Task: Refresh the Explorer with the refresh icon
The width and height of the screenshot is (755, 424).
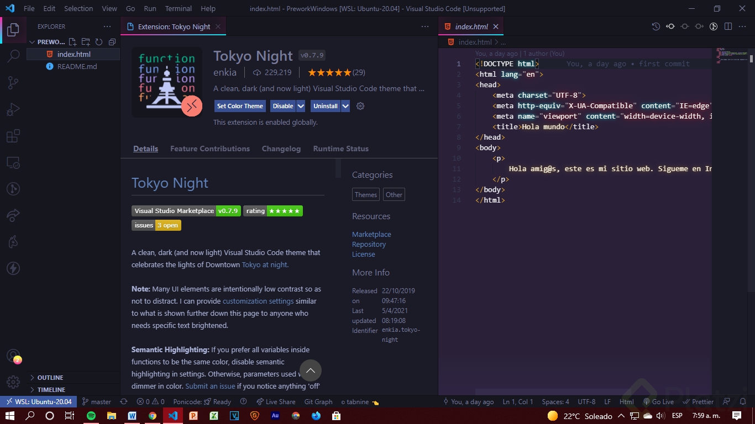Action: pos(99,41)
